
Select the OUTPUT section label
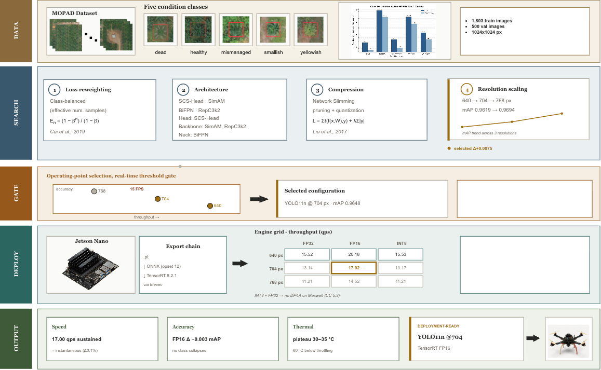click(x=16, y=338)
